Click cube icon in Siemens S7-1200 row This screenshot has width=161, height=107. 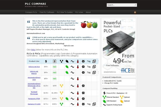(94, 104)
